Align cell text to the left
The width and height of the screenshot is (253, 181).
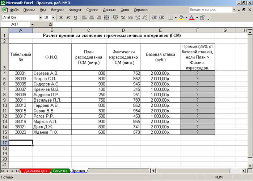tap(84, 17)
